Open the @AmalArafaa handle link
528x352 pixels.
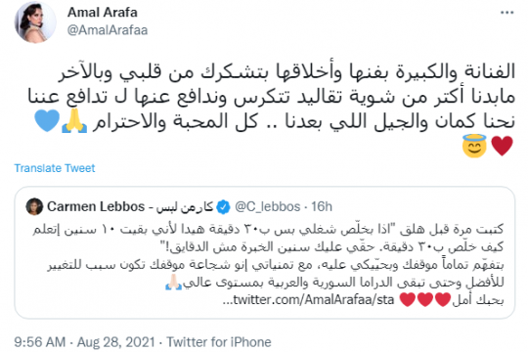(108, 30)
